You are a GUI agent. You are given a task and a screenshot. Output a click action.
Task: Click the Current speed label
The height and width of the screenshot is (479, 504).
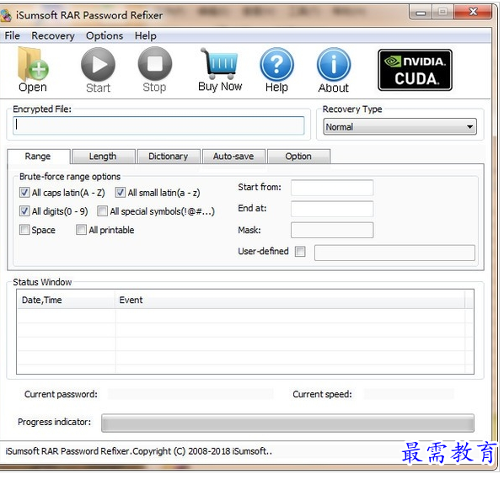pos(322,394)
